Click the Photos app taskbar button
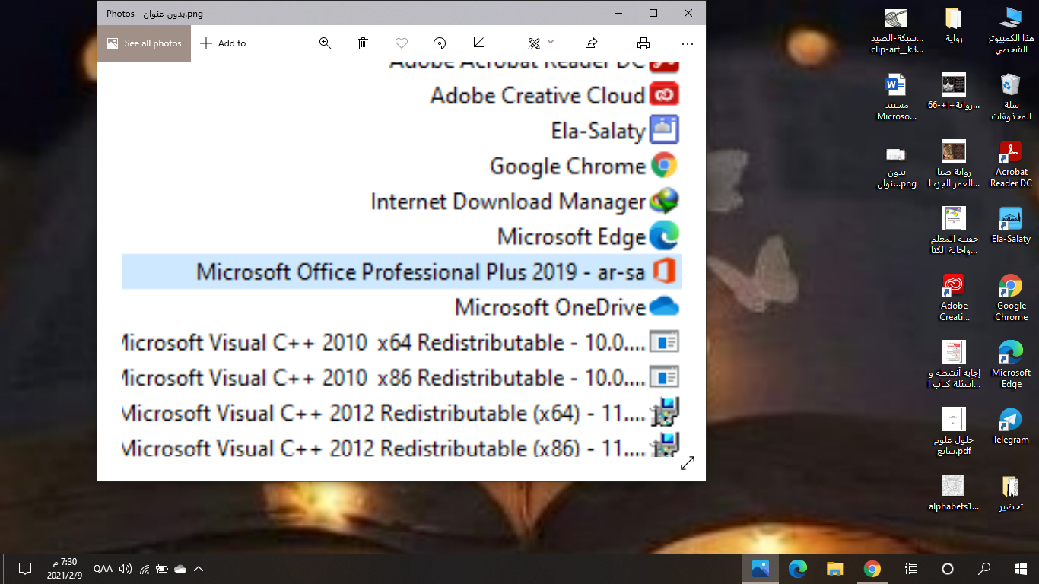The image size is (1039, 584). click(x=761, y=569)
